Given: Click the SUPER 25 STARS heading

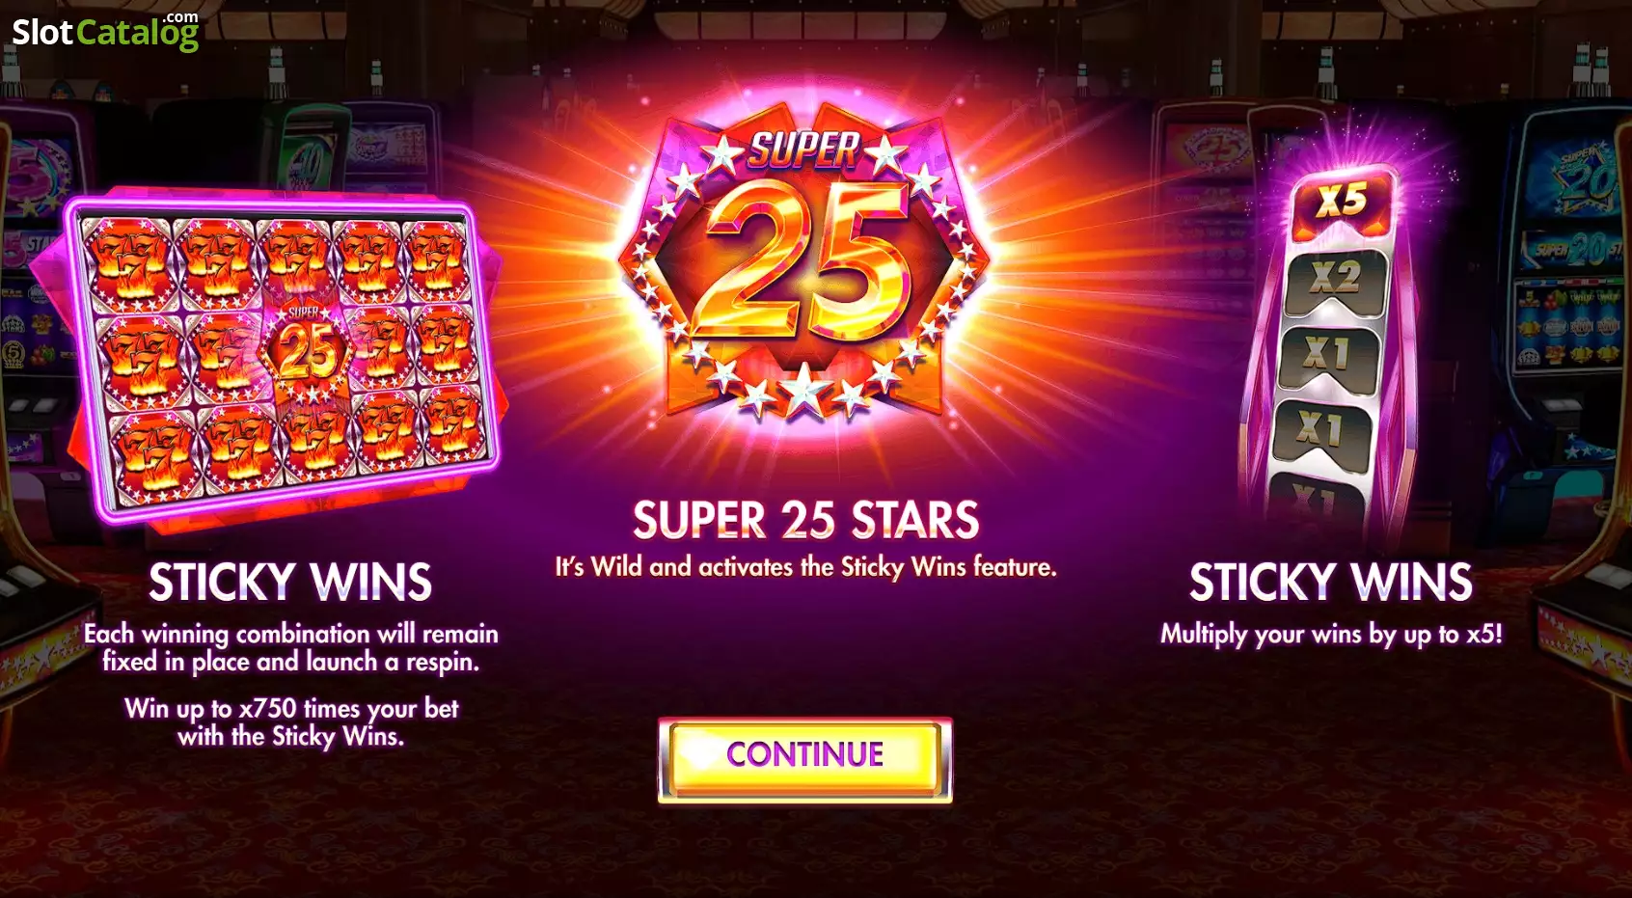Looking at the screenshot, I should pyautogui.click(x=805, y=520).
